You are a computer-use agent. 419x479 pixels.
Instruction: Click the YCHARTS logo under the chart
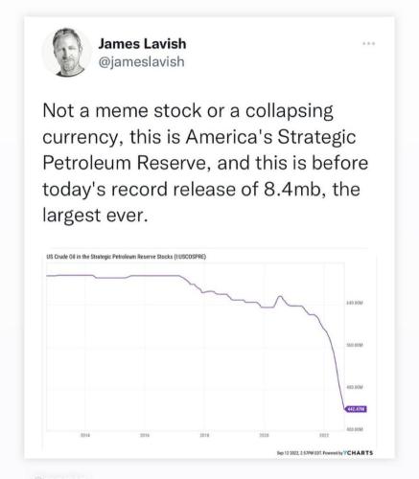click(x=359, y=452)
